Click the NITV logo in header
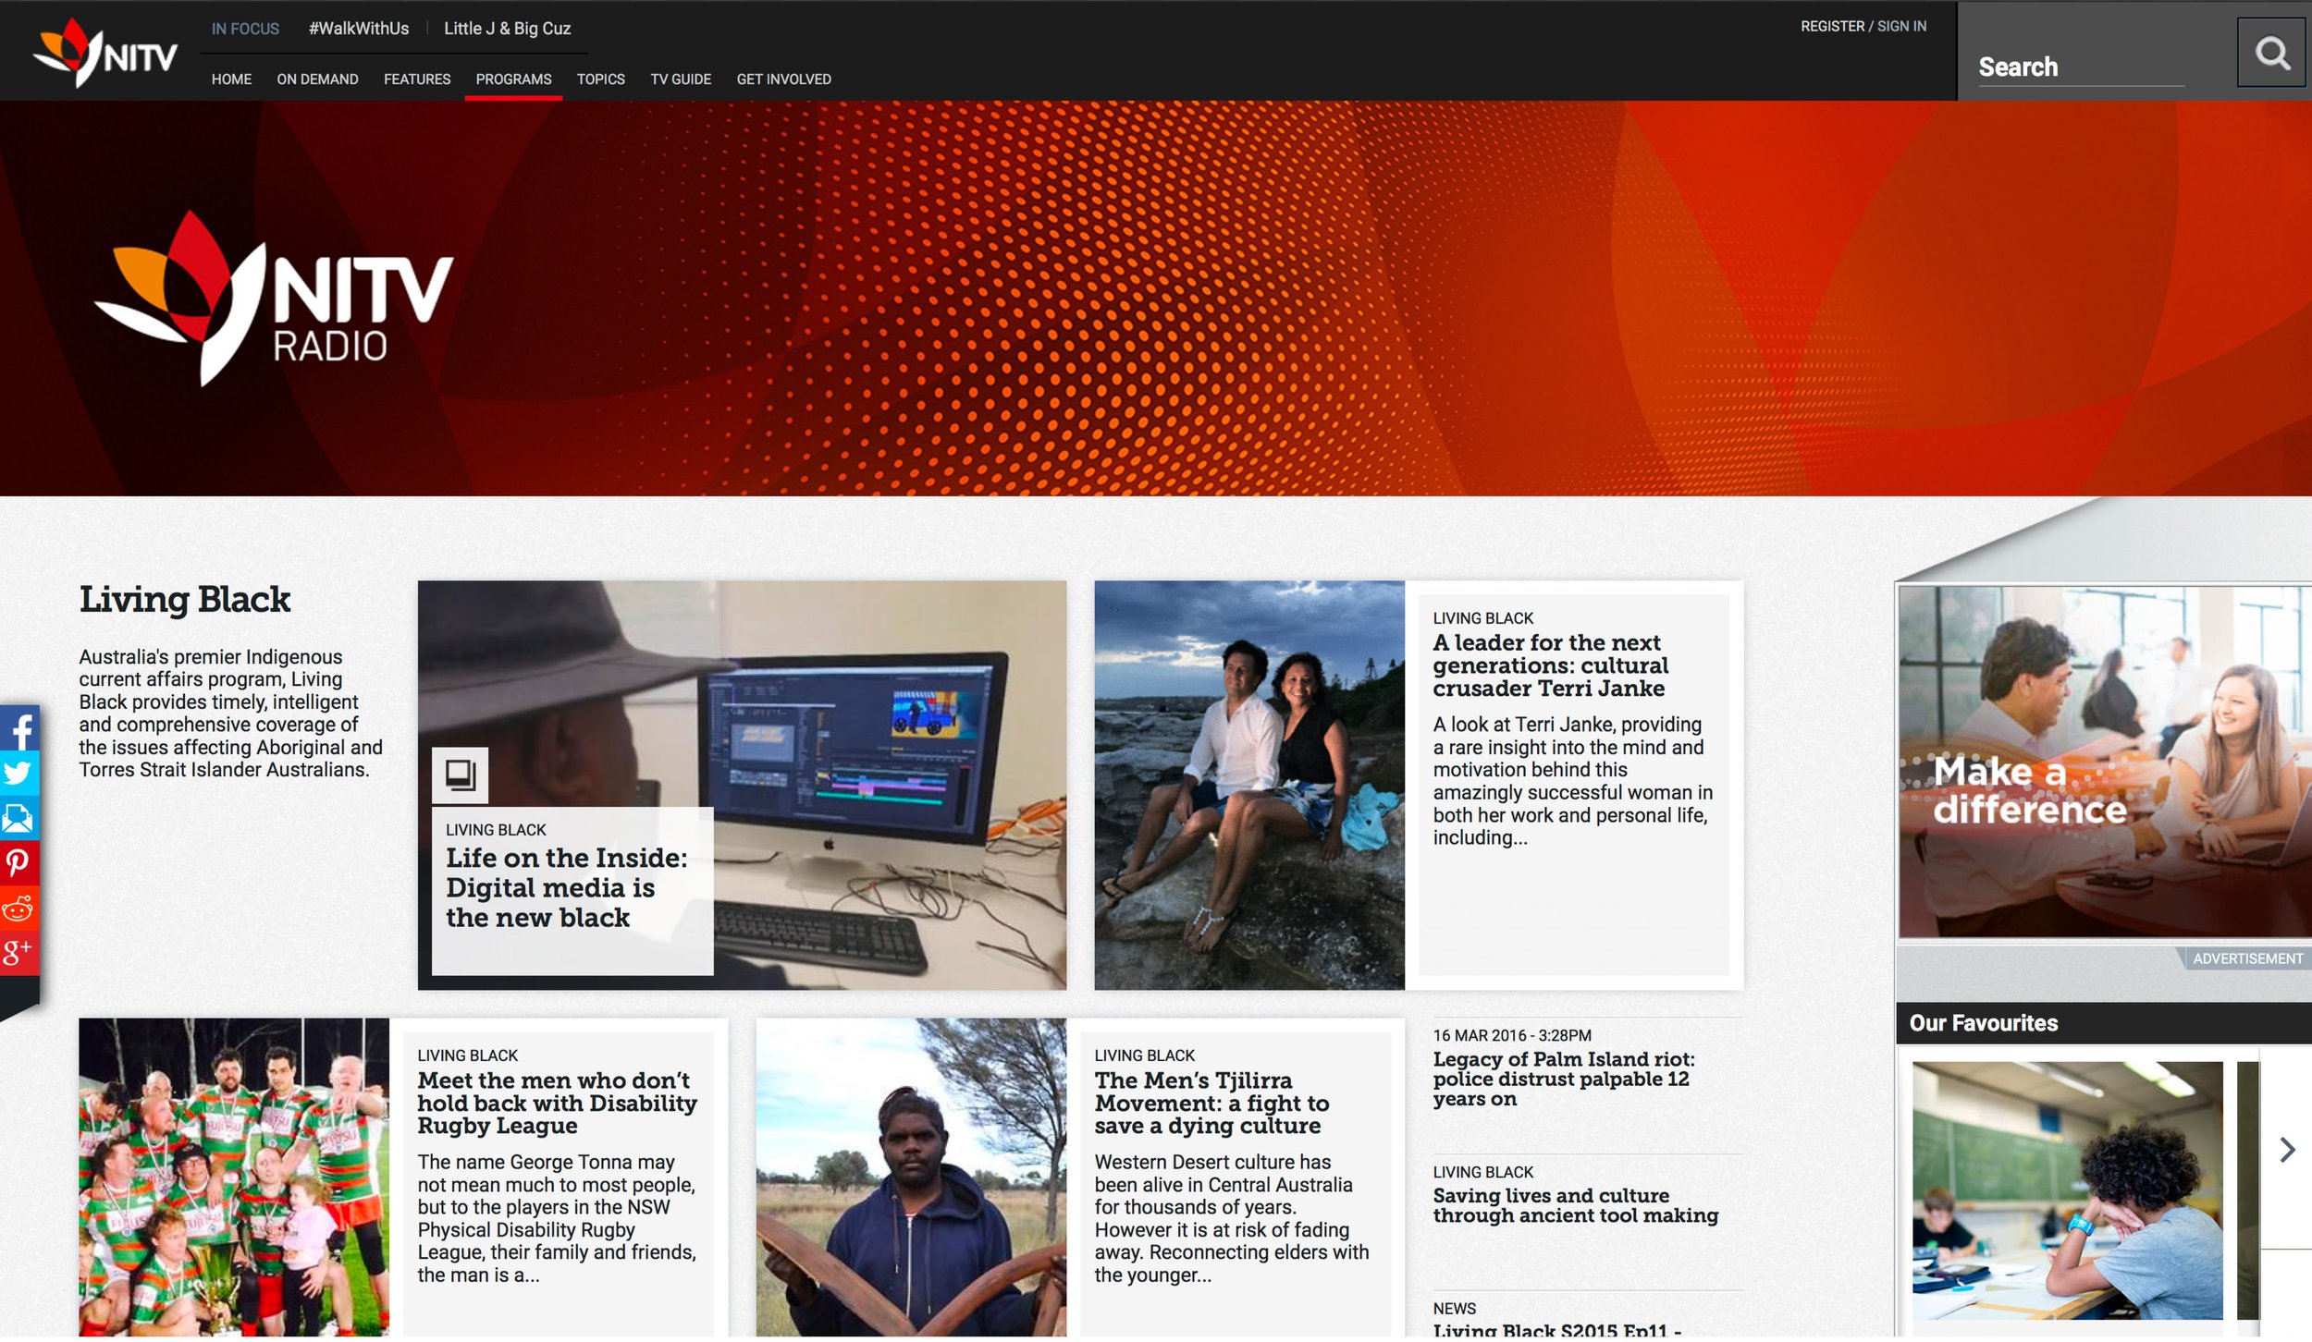 coord(105,54)
